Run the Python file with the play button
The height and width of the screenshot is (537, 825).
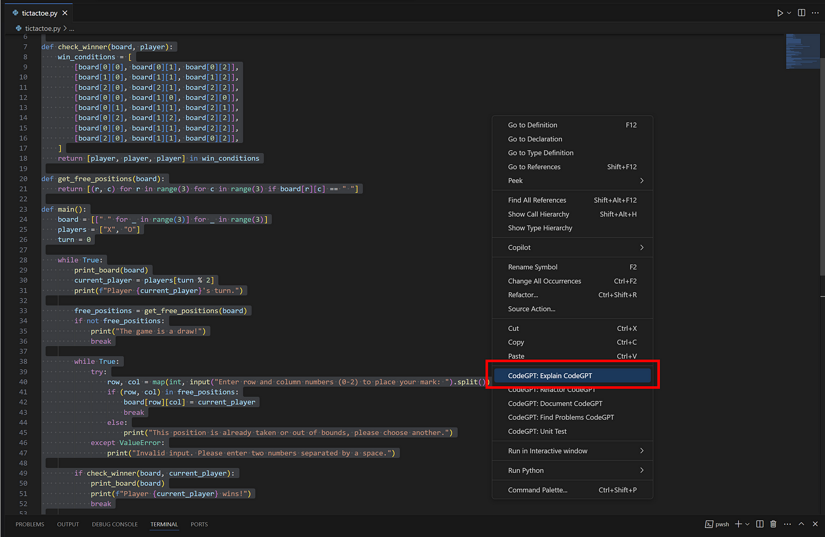779,12
